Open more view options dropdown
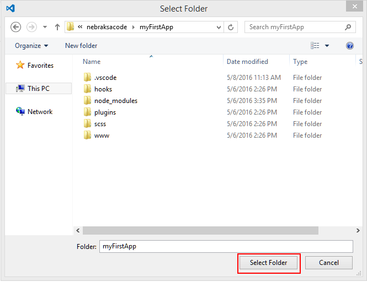The height and width of the screenshot is (282, 367). point(327,46)
